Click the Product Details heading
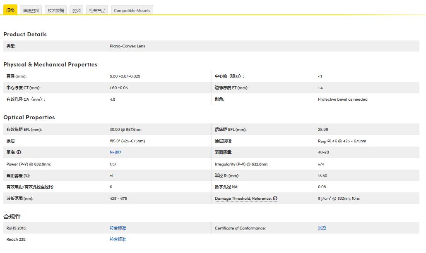 [x=25, y=34]
